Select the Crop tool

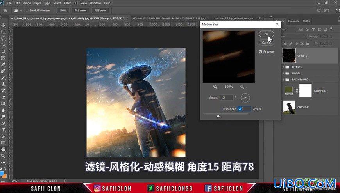pyautogui.click(x=3, y=51)
